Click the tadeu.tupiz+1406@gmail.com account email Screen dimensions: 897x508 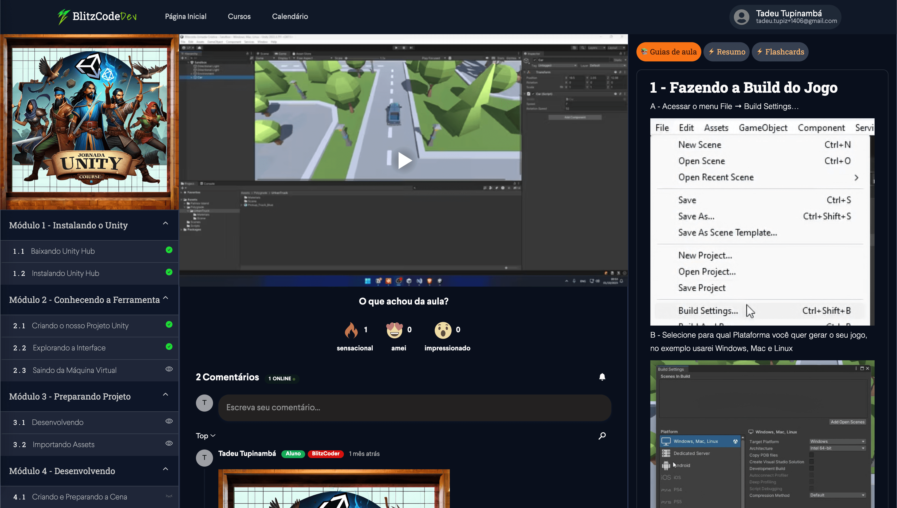797,21
